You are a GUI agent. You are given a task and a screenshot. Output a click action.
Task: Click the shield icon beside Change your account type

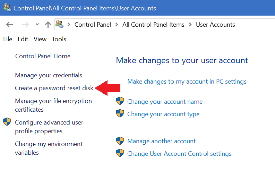coord(120,114)
